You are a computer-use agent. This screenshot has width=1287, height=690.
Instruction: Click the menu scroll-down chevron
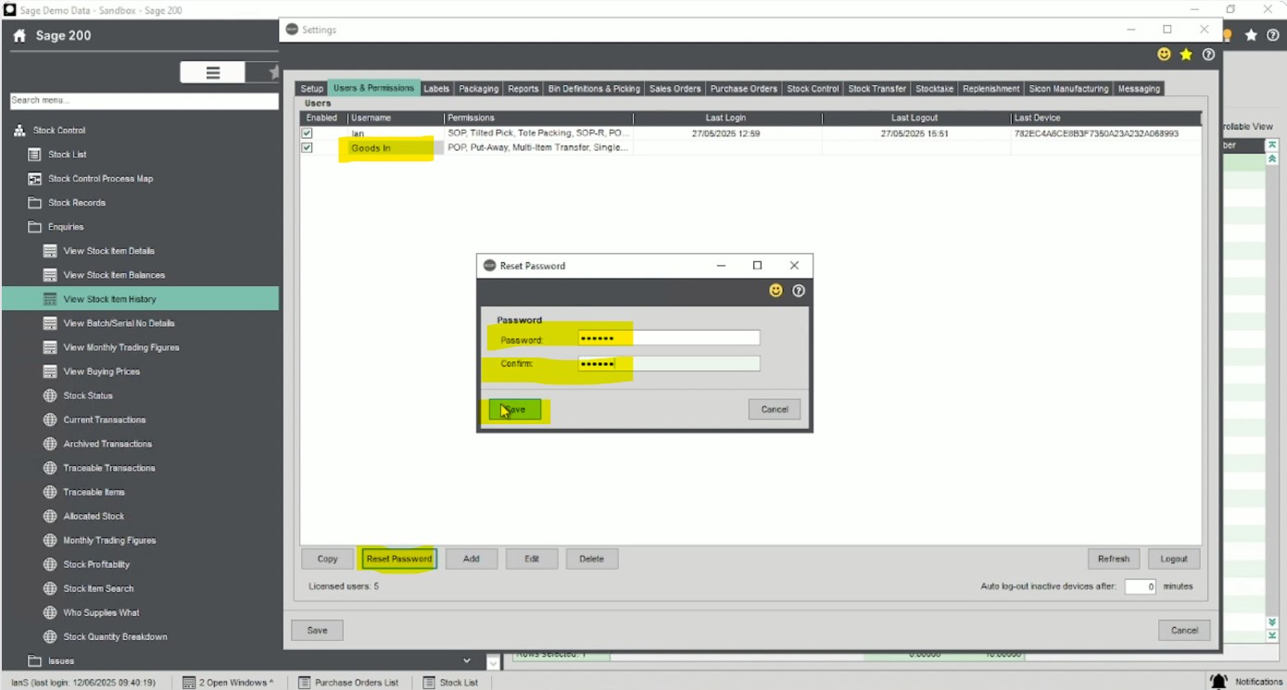coord(467,660)
